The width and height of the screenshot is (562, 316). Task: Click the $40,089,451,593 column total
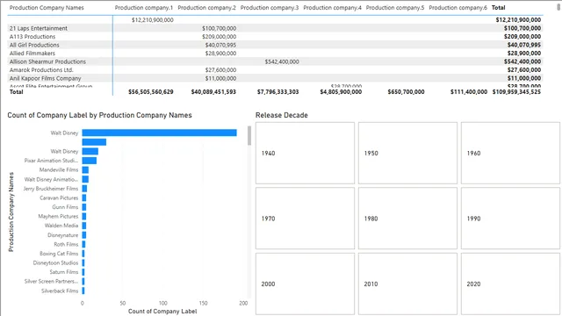pyautogui.click(x=213, y=92)
